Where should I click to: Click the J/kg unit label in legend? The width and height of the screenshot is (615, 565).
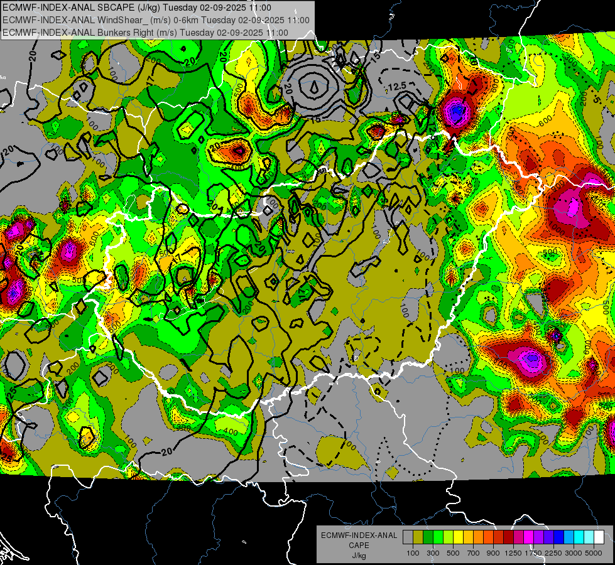(x=359, y=556)
